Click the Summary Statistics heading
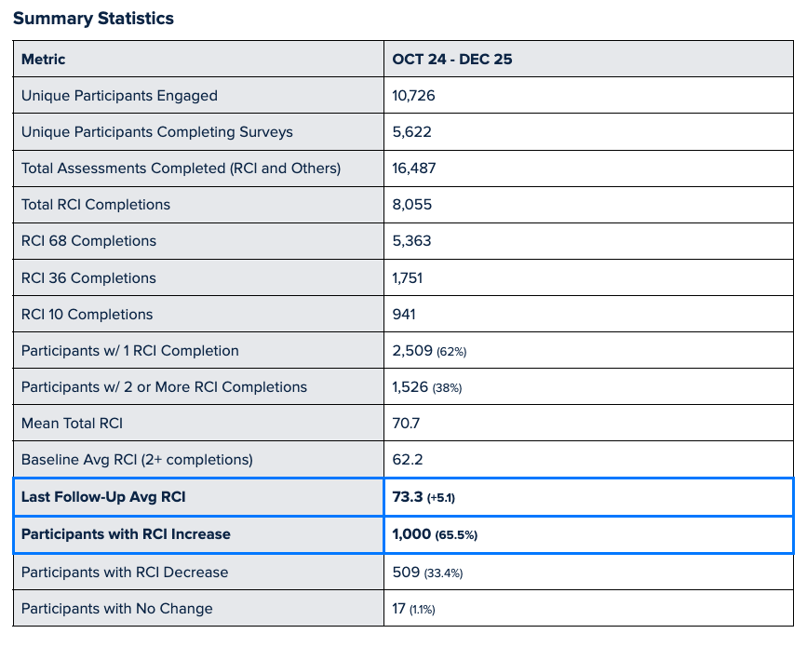Screen dimensions: 807x647 coord(93,19)
